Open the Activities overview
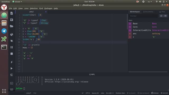The image size is (169, 95). coord(6,2)
